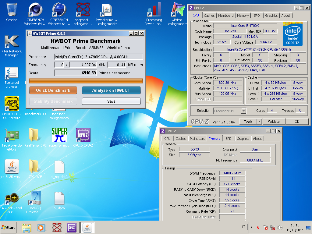The width and height of the screenshot is (312, 234).
Task: Open the Benchmark 3D desktop shortcut
Action: tap(35, 113)
